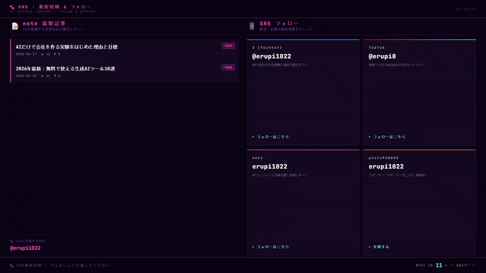The height and width of the screenshot is (273, 486).
Task: Click the note label in SNS card
Action: click(257, 158)
